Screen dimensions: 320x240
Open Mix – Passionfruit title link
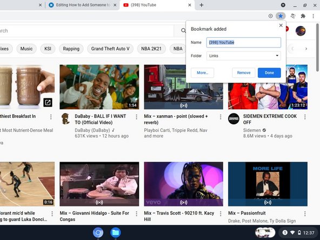tap(246, 213)
